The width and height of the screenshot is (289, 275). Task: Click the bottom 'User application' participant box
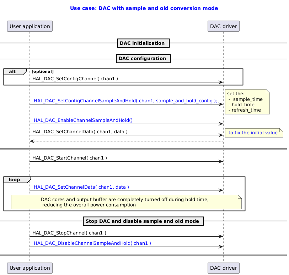point(30,268)
